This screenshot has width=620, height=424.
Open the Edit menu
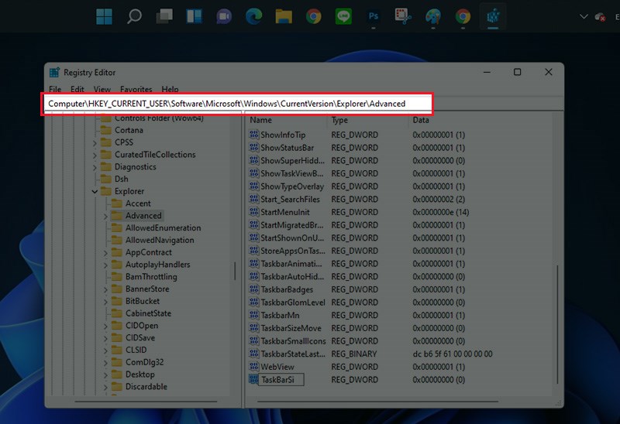pyautogui.click(x=77, y=90)
